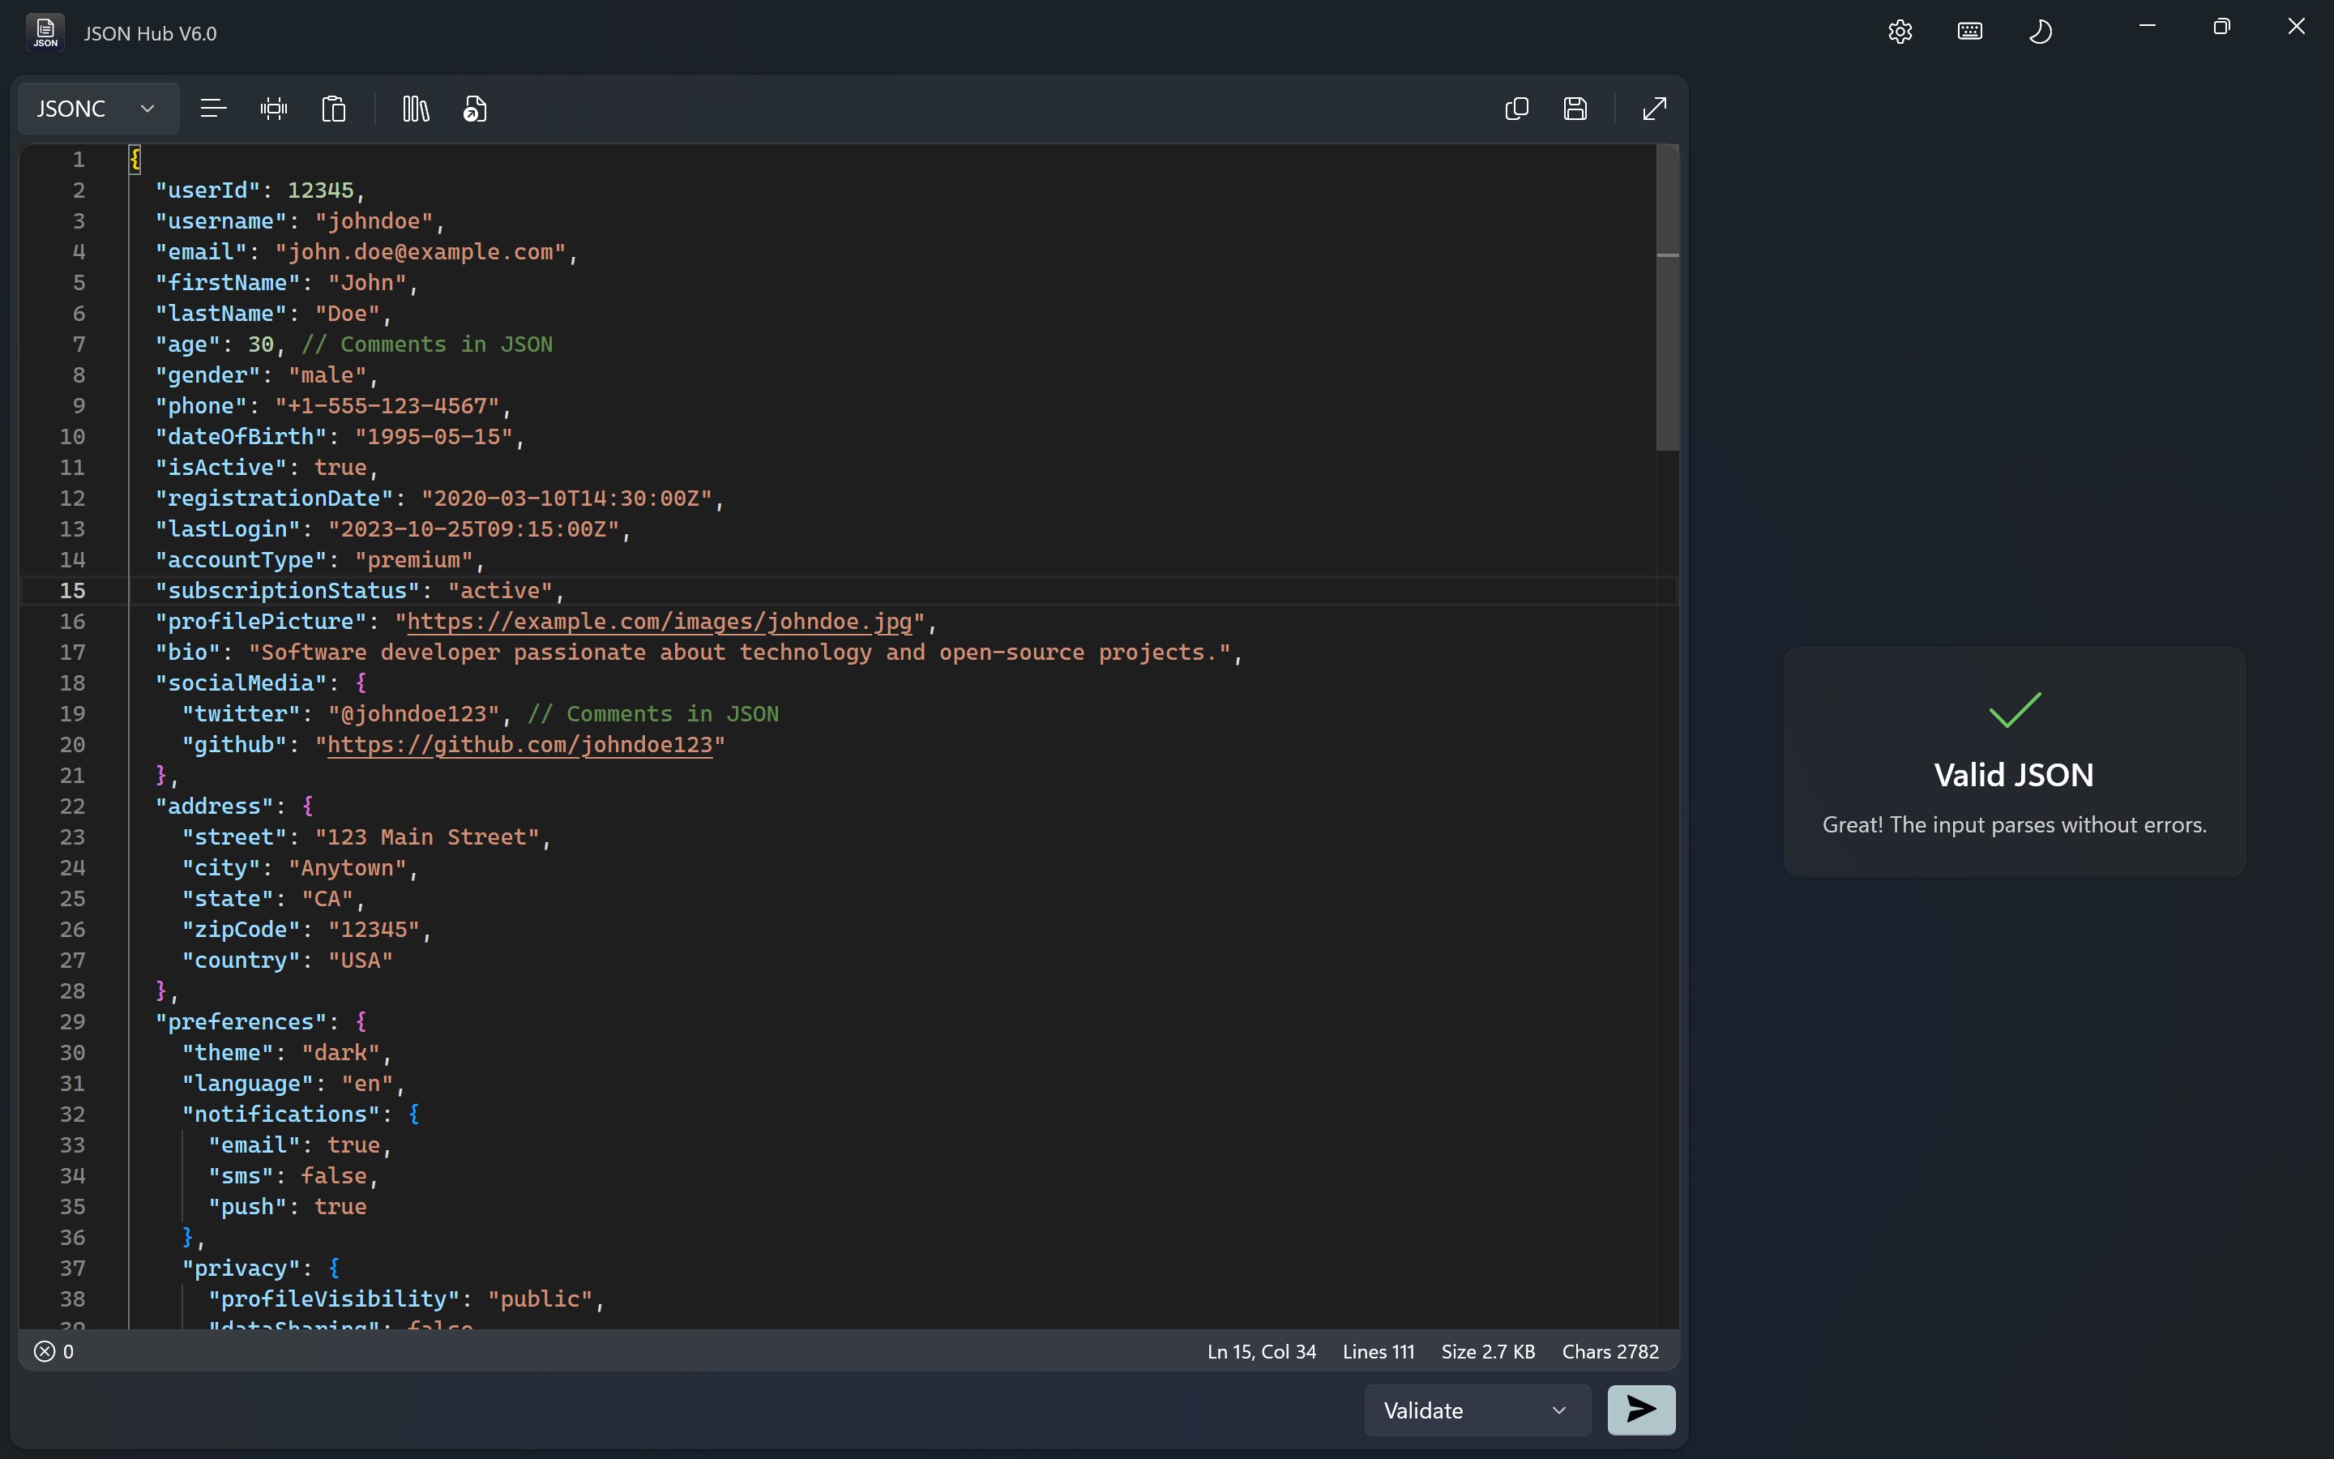
Task: Open the settings gear in title bar
Action: pos(1899,31)
